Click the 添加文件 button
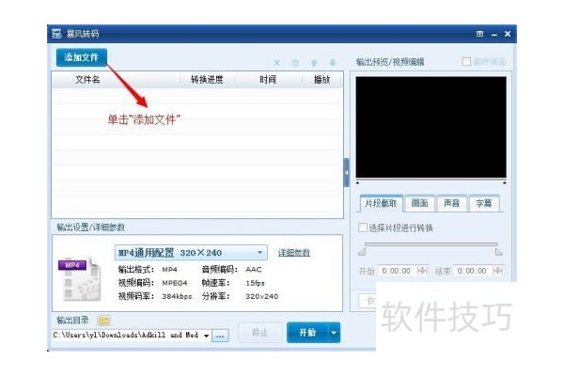 pos(82,57)
